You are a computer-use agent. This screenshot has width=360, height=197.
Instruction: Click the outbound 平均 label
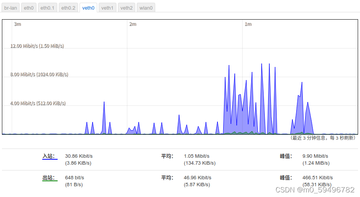(167, 178)
